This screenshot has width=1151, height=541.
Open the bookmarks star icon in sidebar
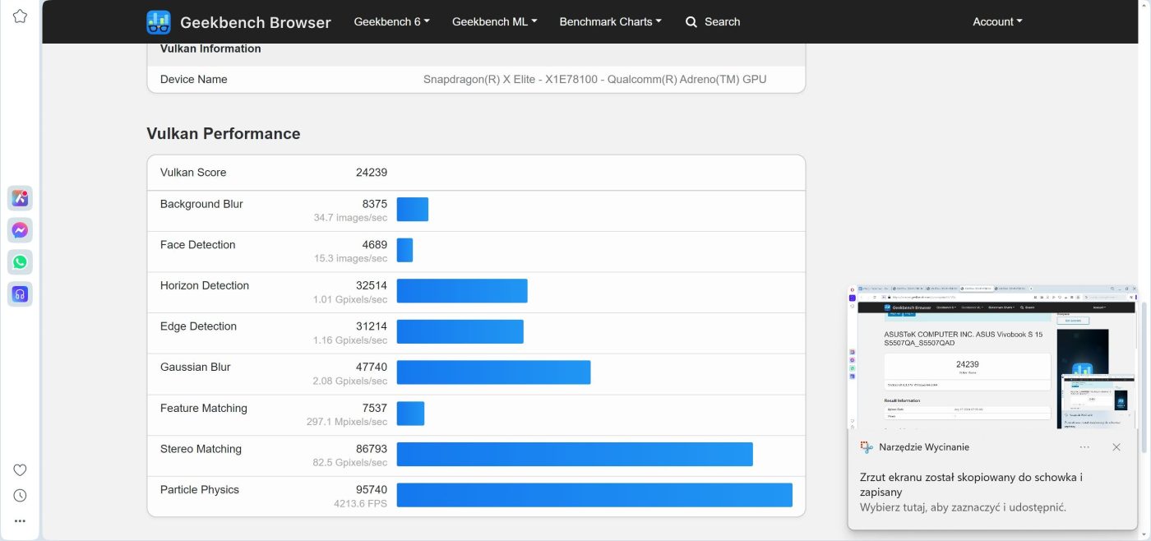[x=20, y=16]
